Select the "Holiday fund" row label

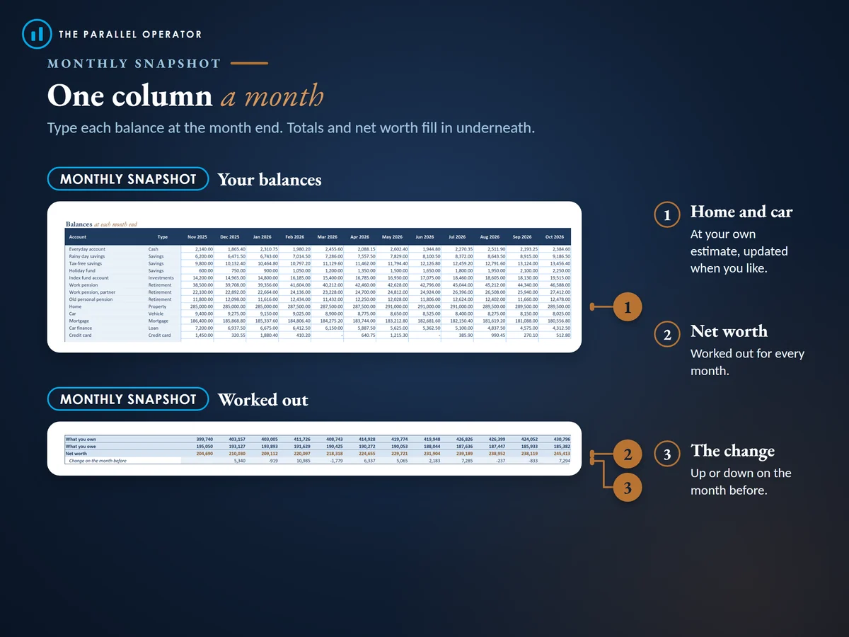point(82,270)
